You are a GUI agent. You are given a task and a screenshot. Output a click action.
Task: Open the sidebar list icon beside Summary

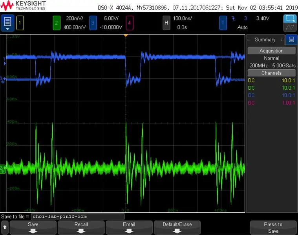pos(291,40)
